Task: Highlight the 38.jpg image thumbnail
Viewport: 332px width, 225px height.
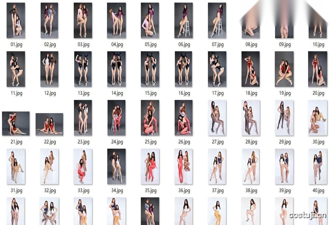Action: (251, 166)
